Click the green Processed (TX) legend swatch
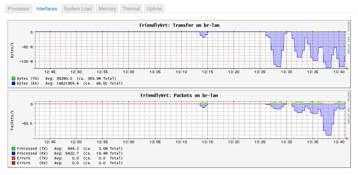This screenshot has height=175, width=358. click(13, 148)
